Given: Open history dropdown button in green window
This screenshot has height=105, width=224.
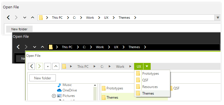Looking at the screenshot, I should 48,66.
